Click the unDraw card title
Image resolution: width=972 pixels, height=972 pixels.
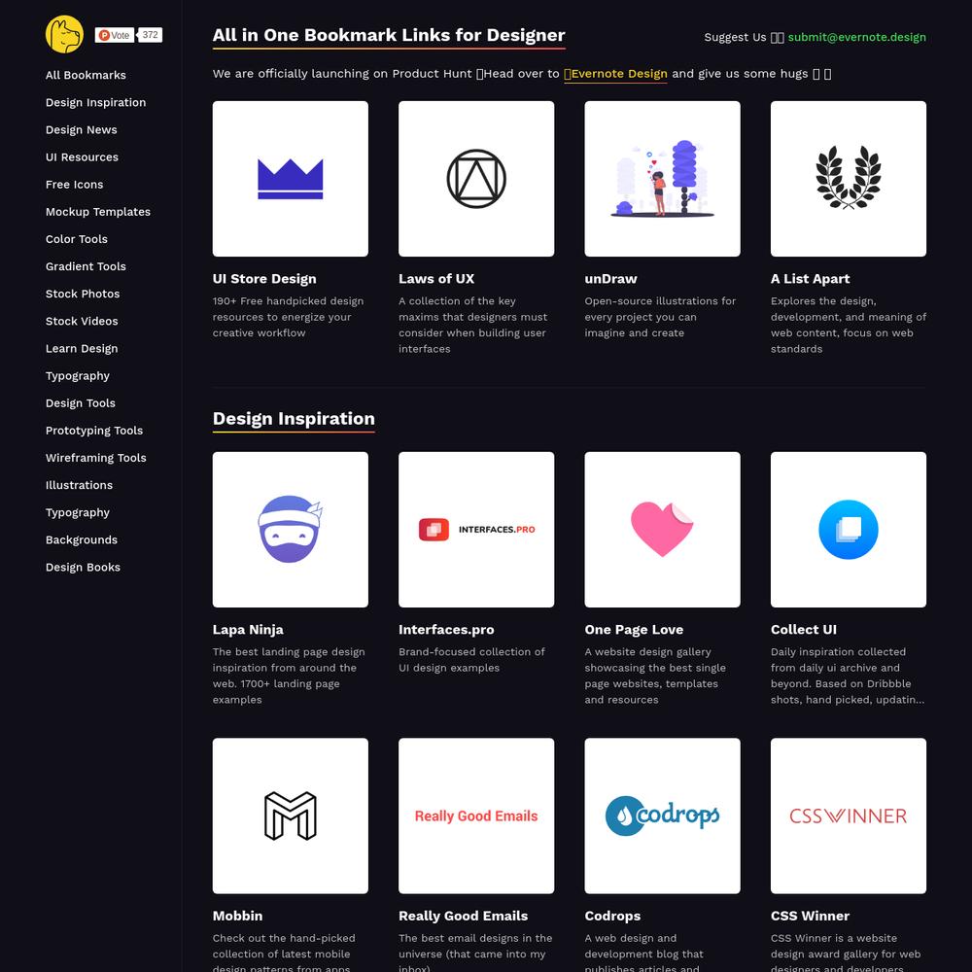[610, 279]
